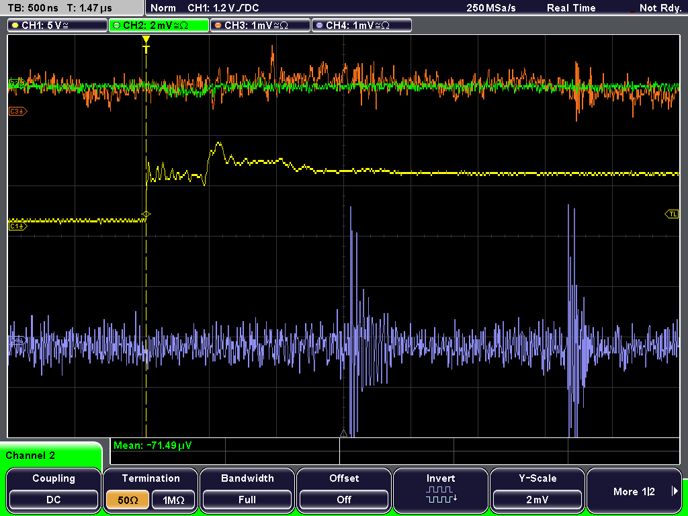Select the CH4: 1 mV channel tab
This screenshot has height=516, width=688.
click(x=361, y=26)
